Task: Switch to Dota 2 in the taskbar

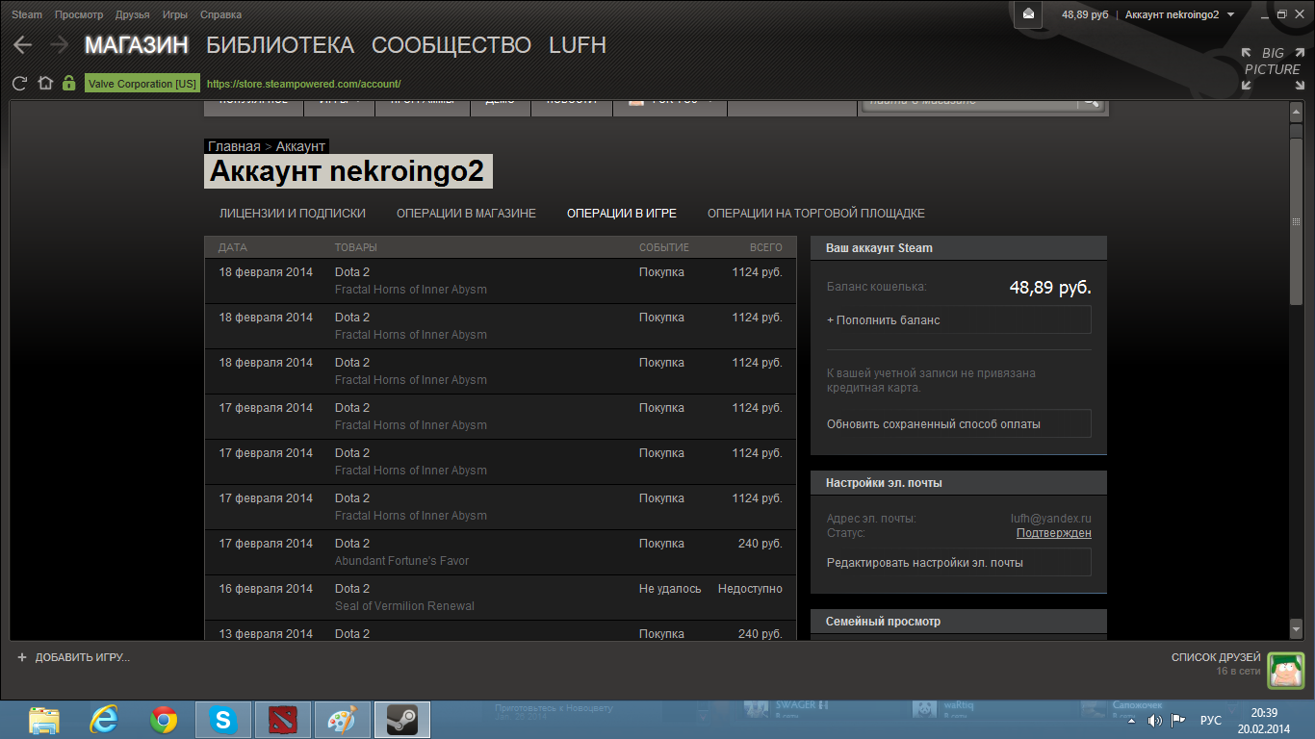Action: pyautogui.click(x=283, y=720)
